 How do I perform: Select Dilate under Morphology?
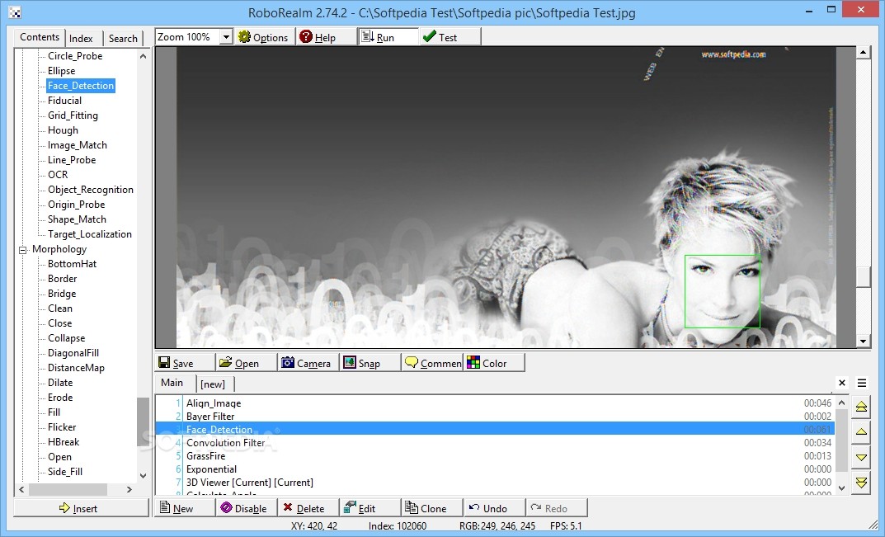point(60,382)
